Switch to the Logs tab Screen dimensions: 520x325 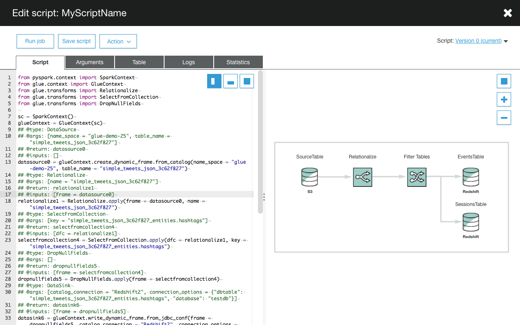(188, 62)
